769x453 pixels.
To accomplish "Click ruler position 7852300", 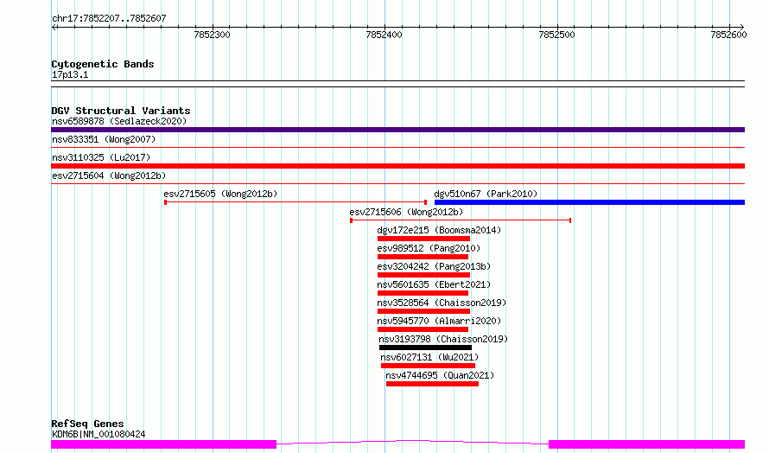I will coord(212,35).
